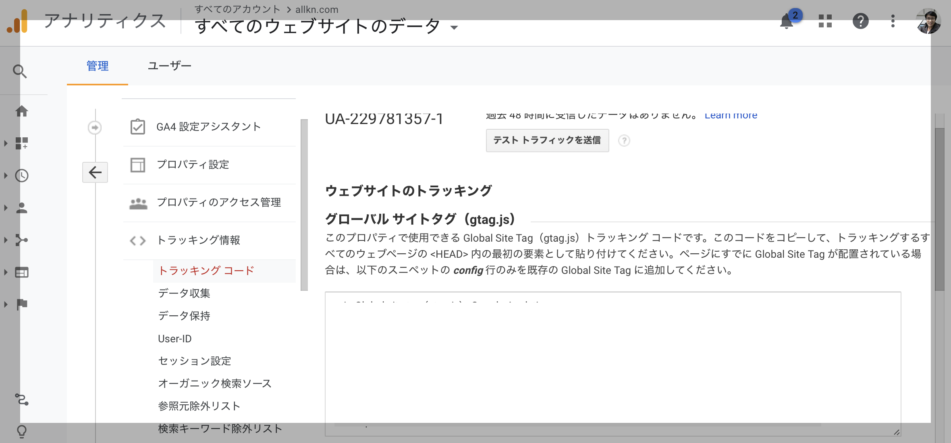Viewport: 951px width, 443px height.
Task: Click すべてのアカウント breadcrumb
Action: pos(237,9)
